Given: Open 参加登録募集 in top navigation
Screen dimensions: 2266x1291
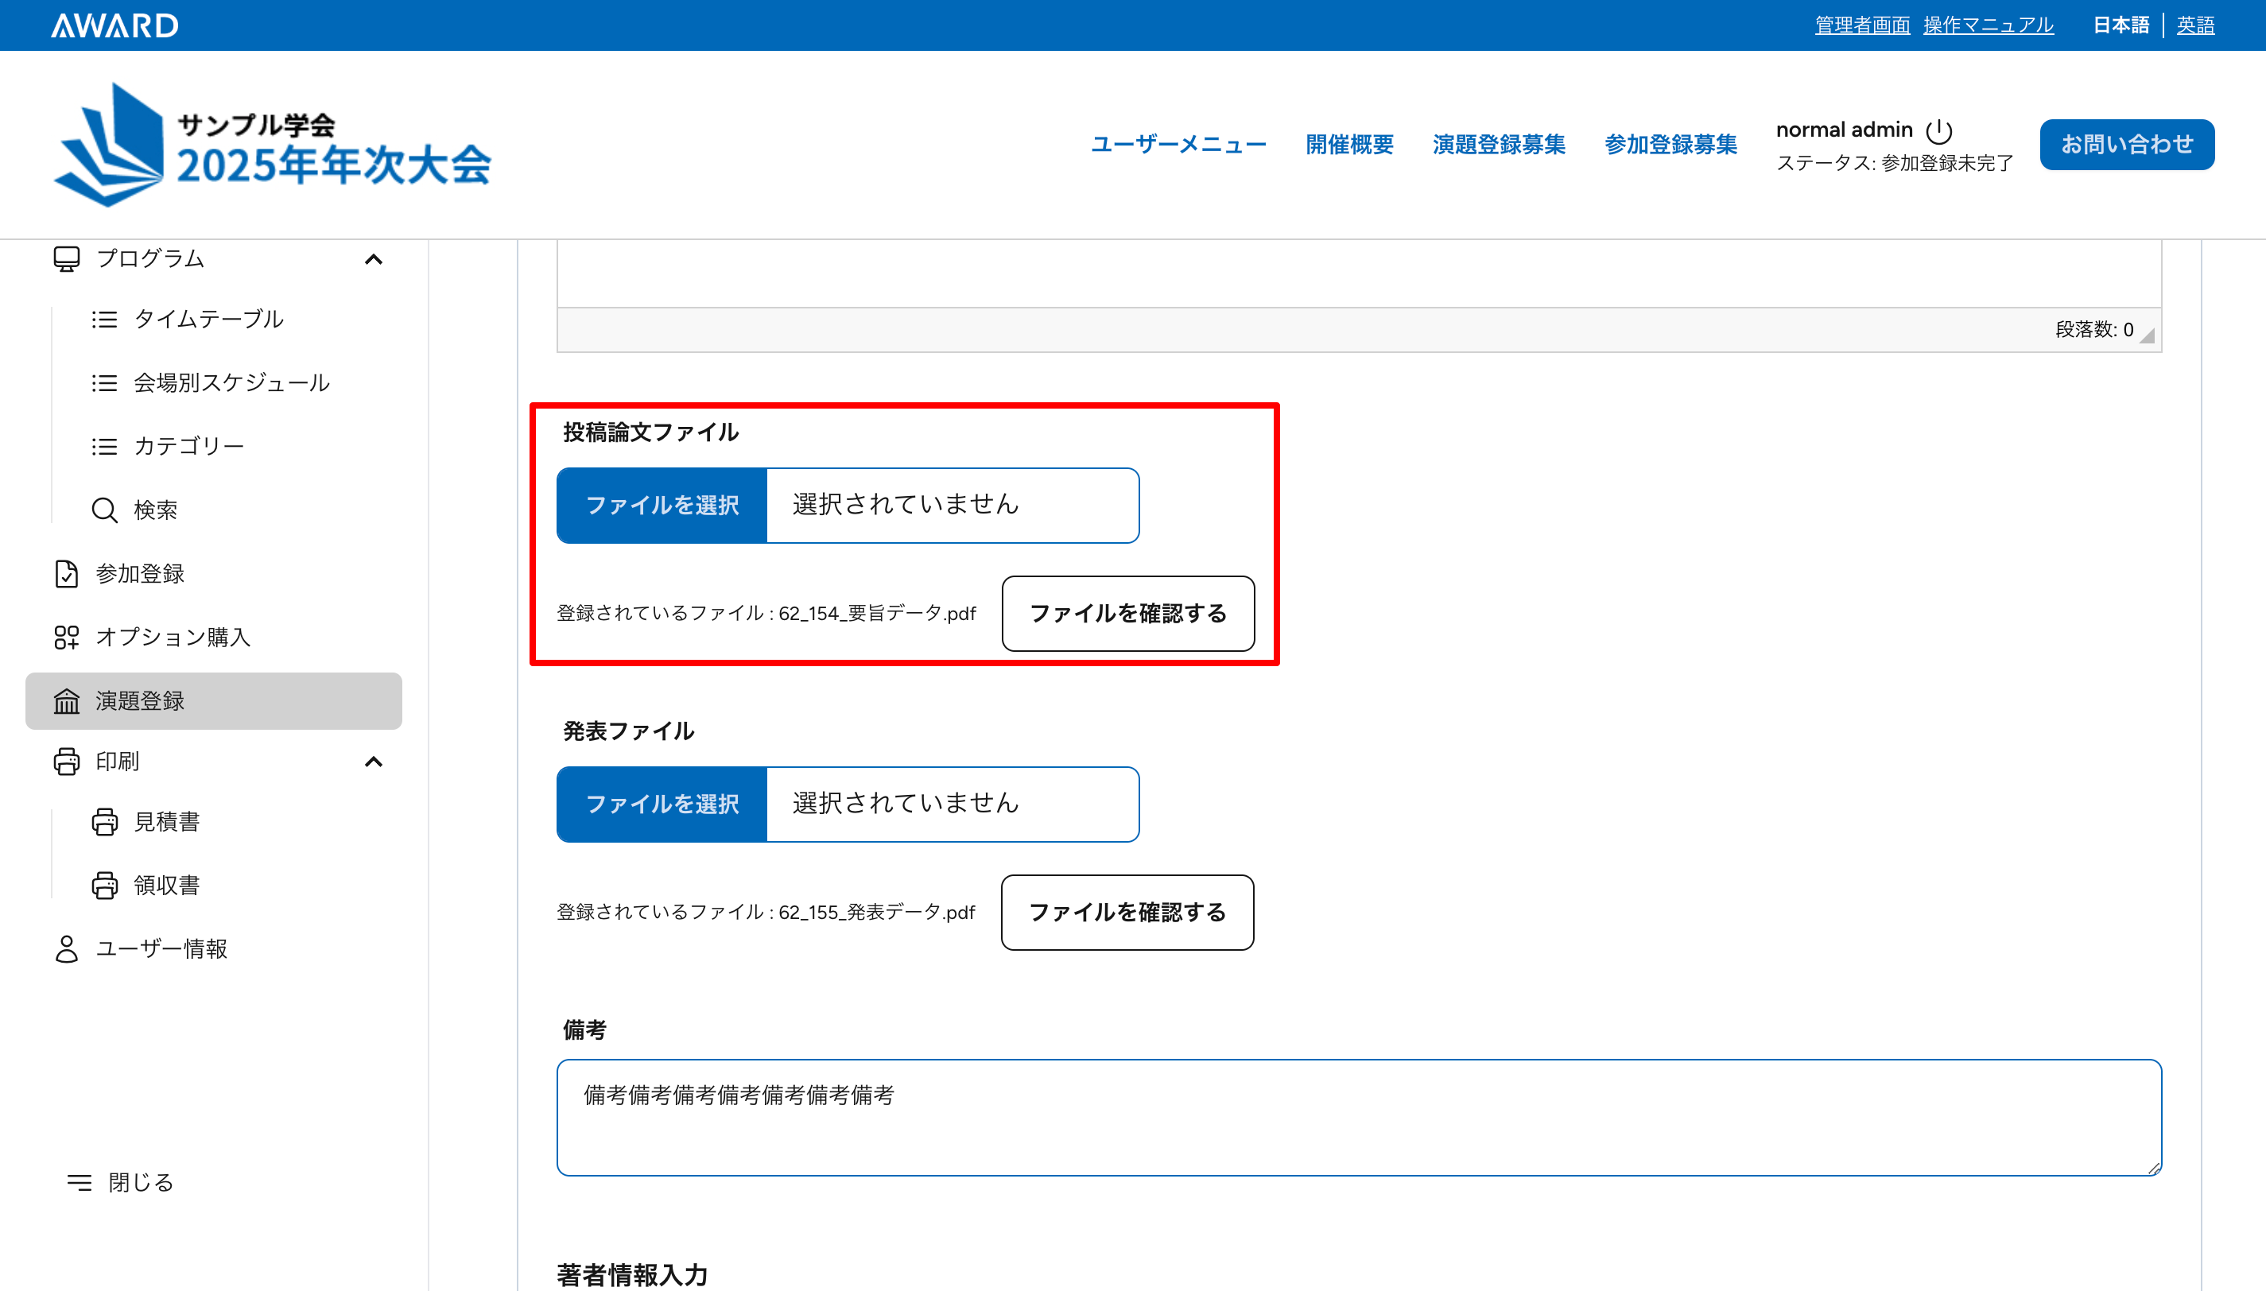Looking at the screenshot, I should [1670, 145].
